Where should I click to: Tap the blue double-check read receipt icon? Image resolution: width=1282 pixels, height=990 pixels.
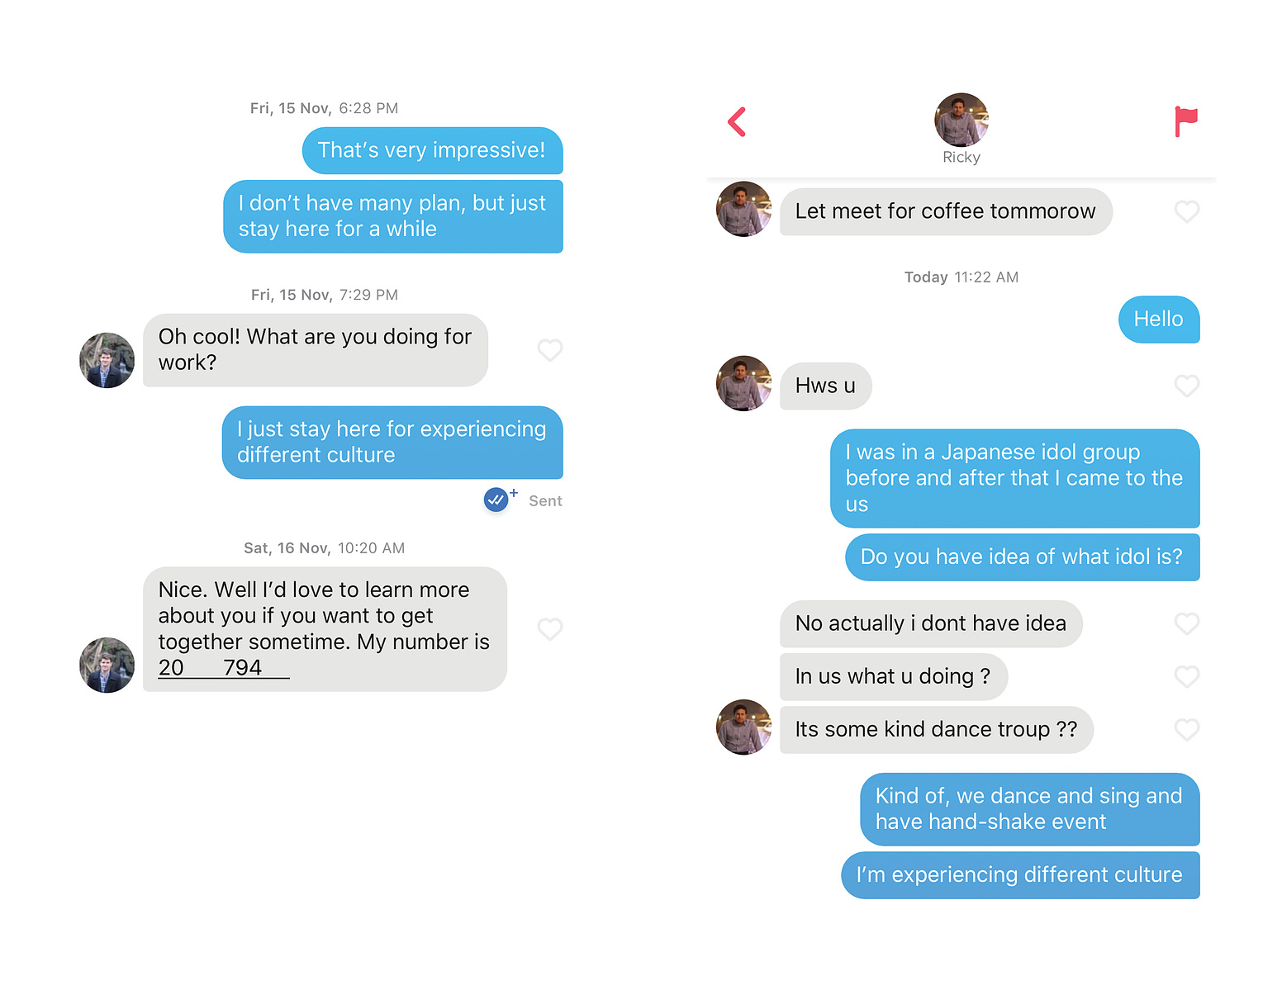(x=496, y=500)
